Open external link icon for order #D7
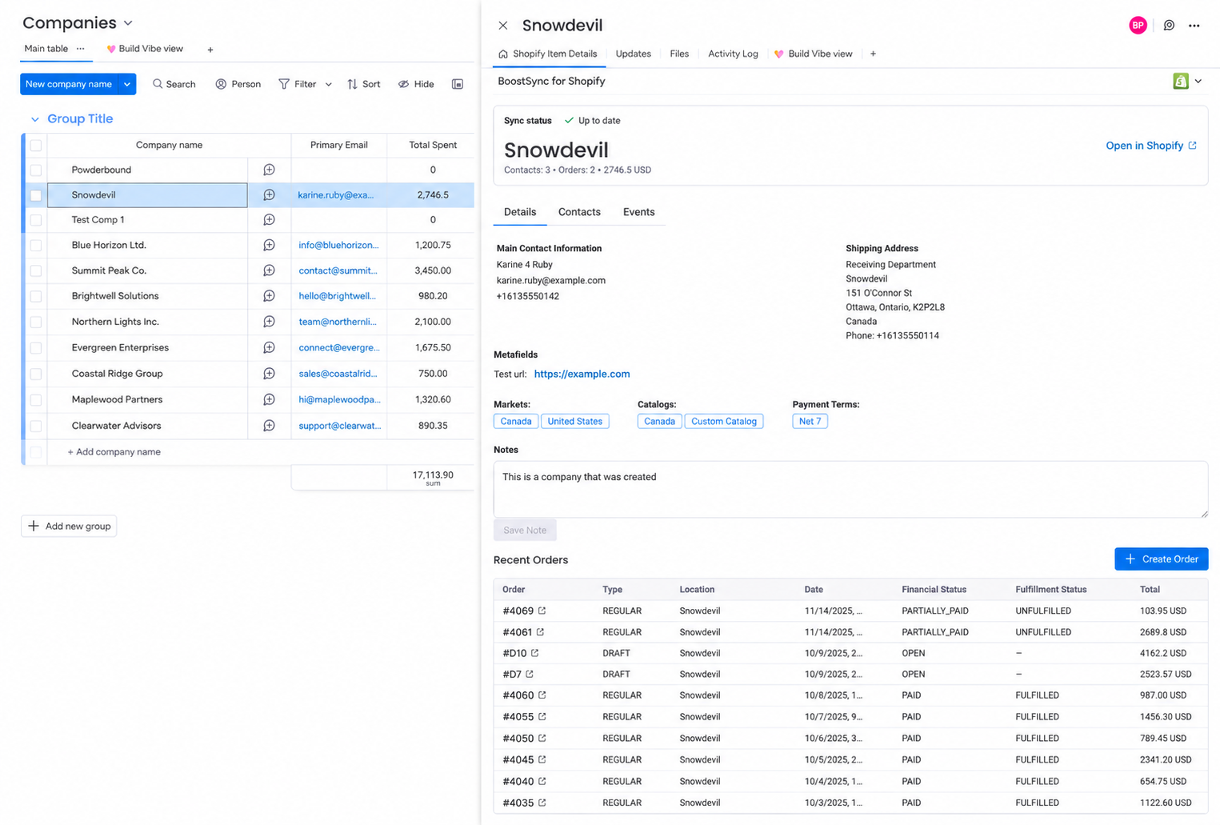 (529, 674)
